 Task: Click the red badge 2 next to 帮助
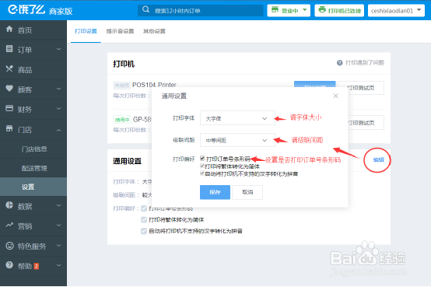point(37,266)
